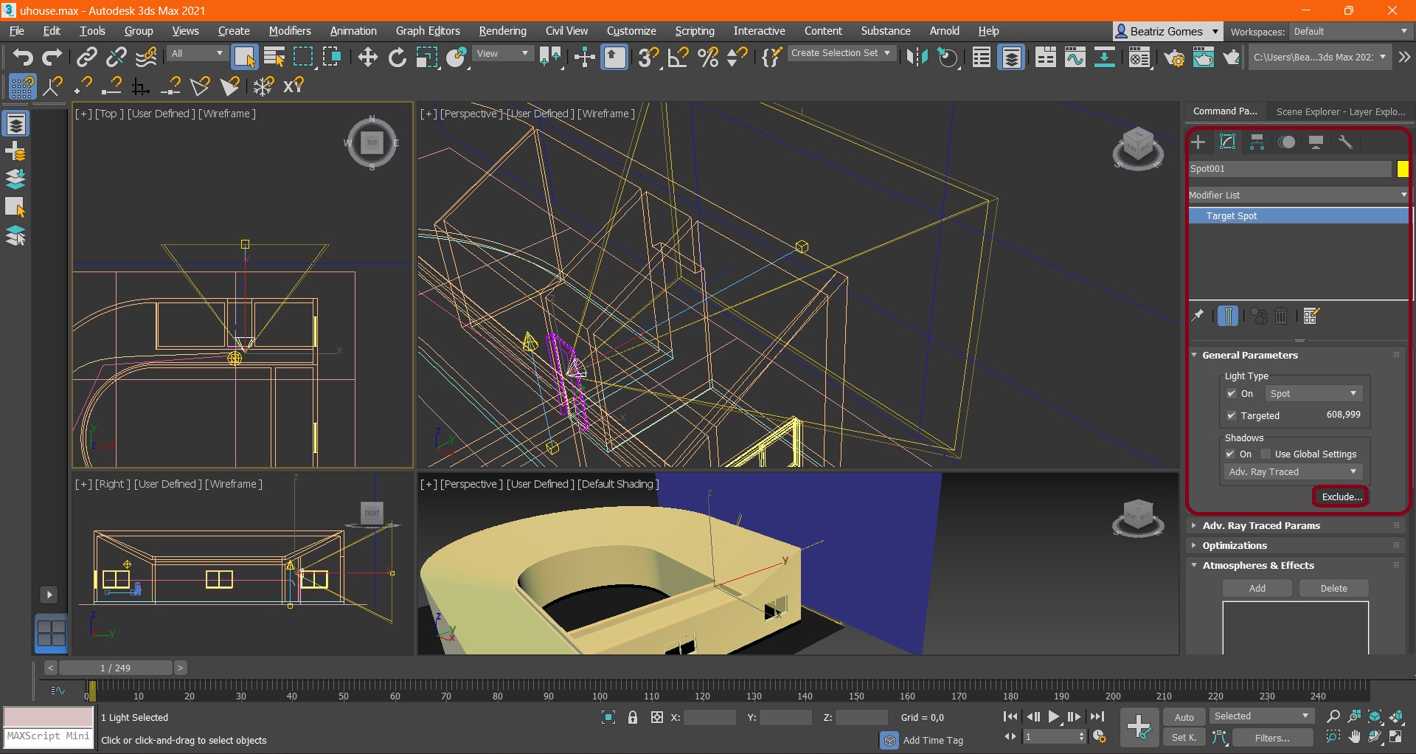Click the Redo arrow icon
This screenshot has width=1416, height=754.
(x=52, y=57)
